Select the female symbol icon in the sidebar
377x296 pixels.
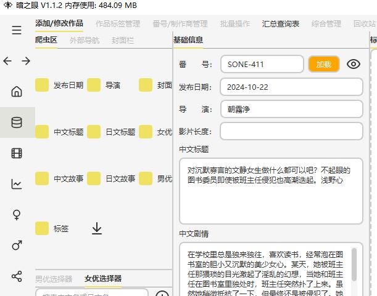[x=17, y=214]
